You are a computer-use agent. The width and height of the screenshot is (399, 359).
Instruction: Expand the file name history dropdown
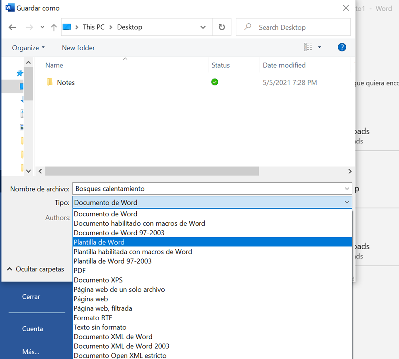(347, 189)
